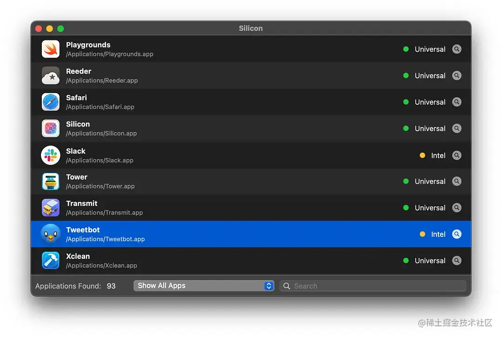Image resolution: width=502 pixels, height=337 pixels.
Task: Click the search field magnifier icon
Action: (286, 286)
